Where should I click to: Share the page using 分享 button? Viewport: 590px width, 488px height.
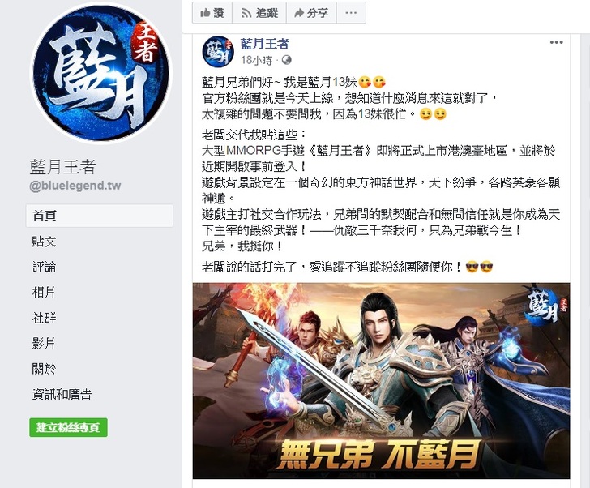[311, 13]
